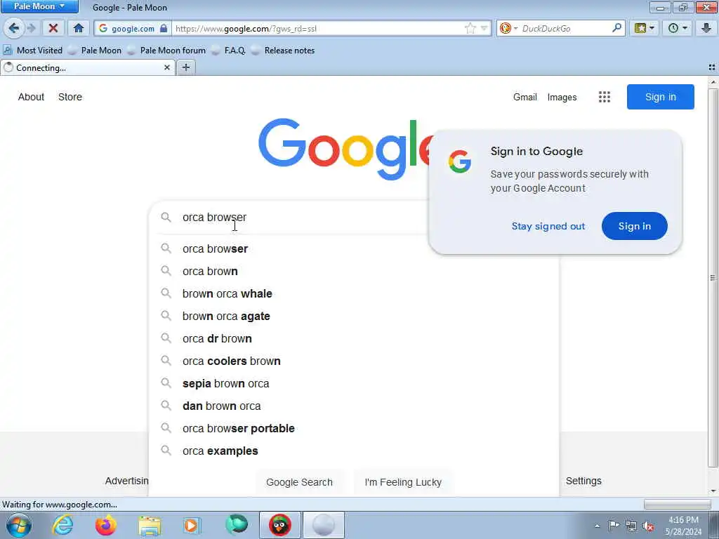The width and height of the screenshot is (719, 539).
Task: Click the list all tabs grid icon
Action: 712,68
